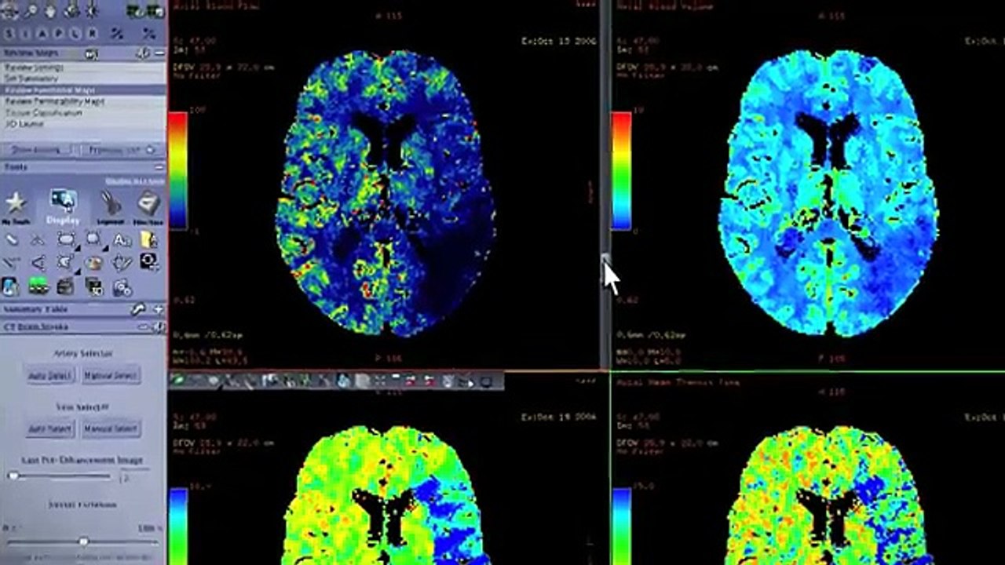Viewport: 1005px width, 565px height.
Task: Click the gears settings tool icon
Action: point(122,287)
